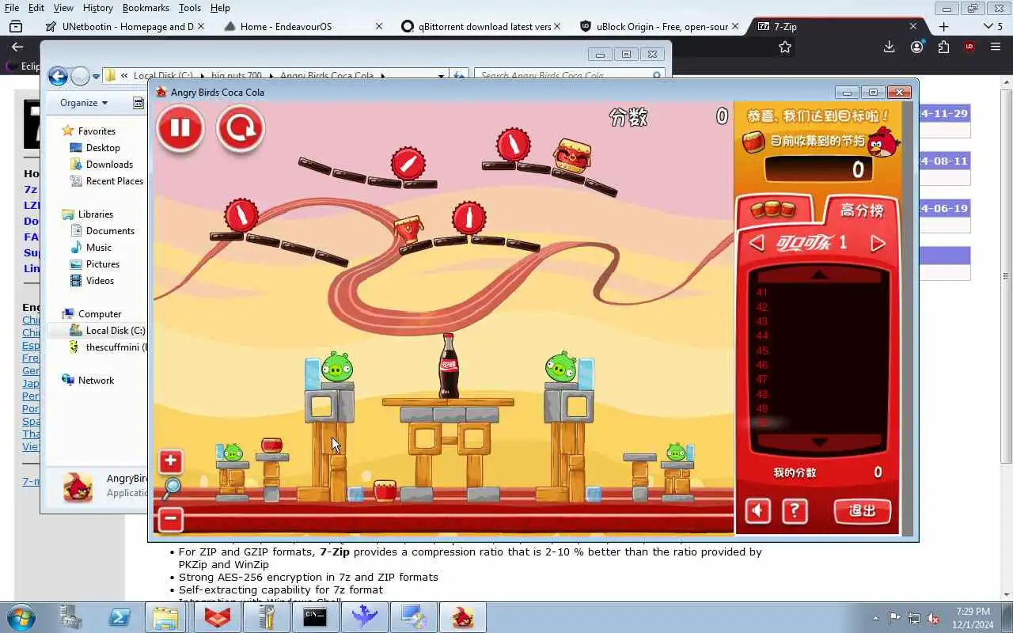The height and width of the screenshot is (633, 1013).
Task: Select Libraries in Explorer sidebar
Action: (x=95, y=214)
